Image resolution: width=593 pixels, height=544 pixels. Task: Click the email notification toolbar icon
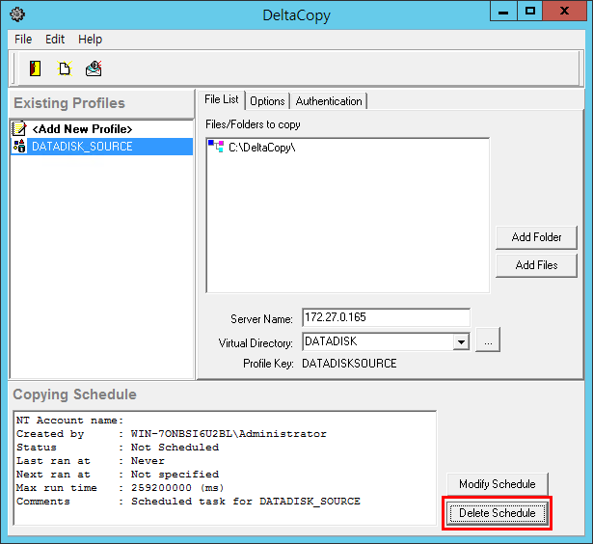pos(94,68)
